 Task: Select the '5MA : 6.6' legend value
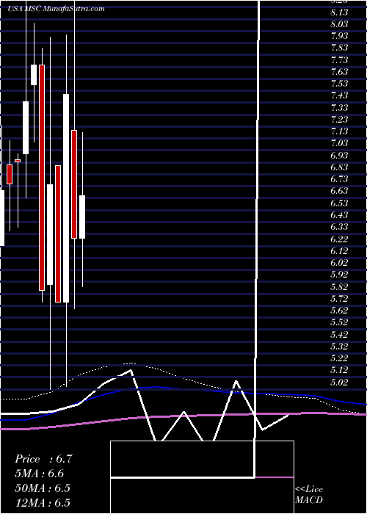point(40,474)
